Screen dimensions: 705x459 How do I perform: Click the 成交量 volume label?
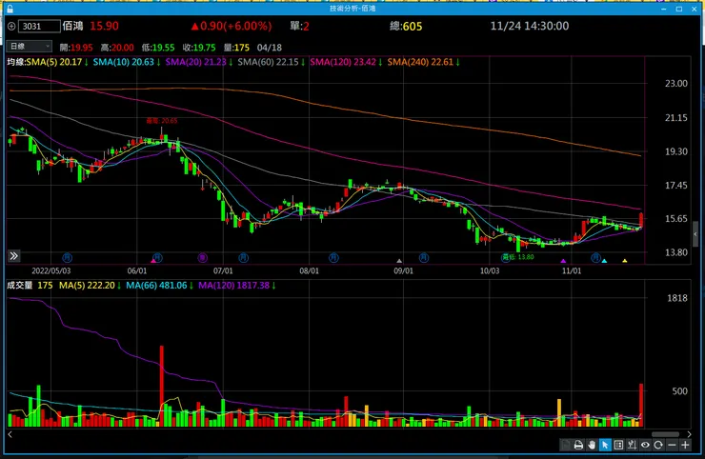pyautogui.click(x=20, y=285)
